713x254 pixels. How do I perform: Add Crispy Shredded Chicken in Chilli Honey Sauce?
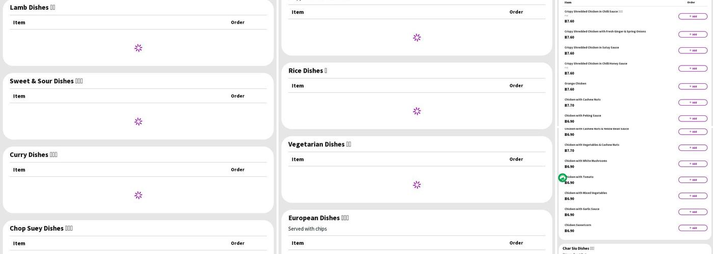point(693,69)
